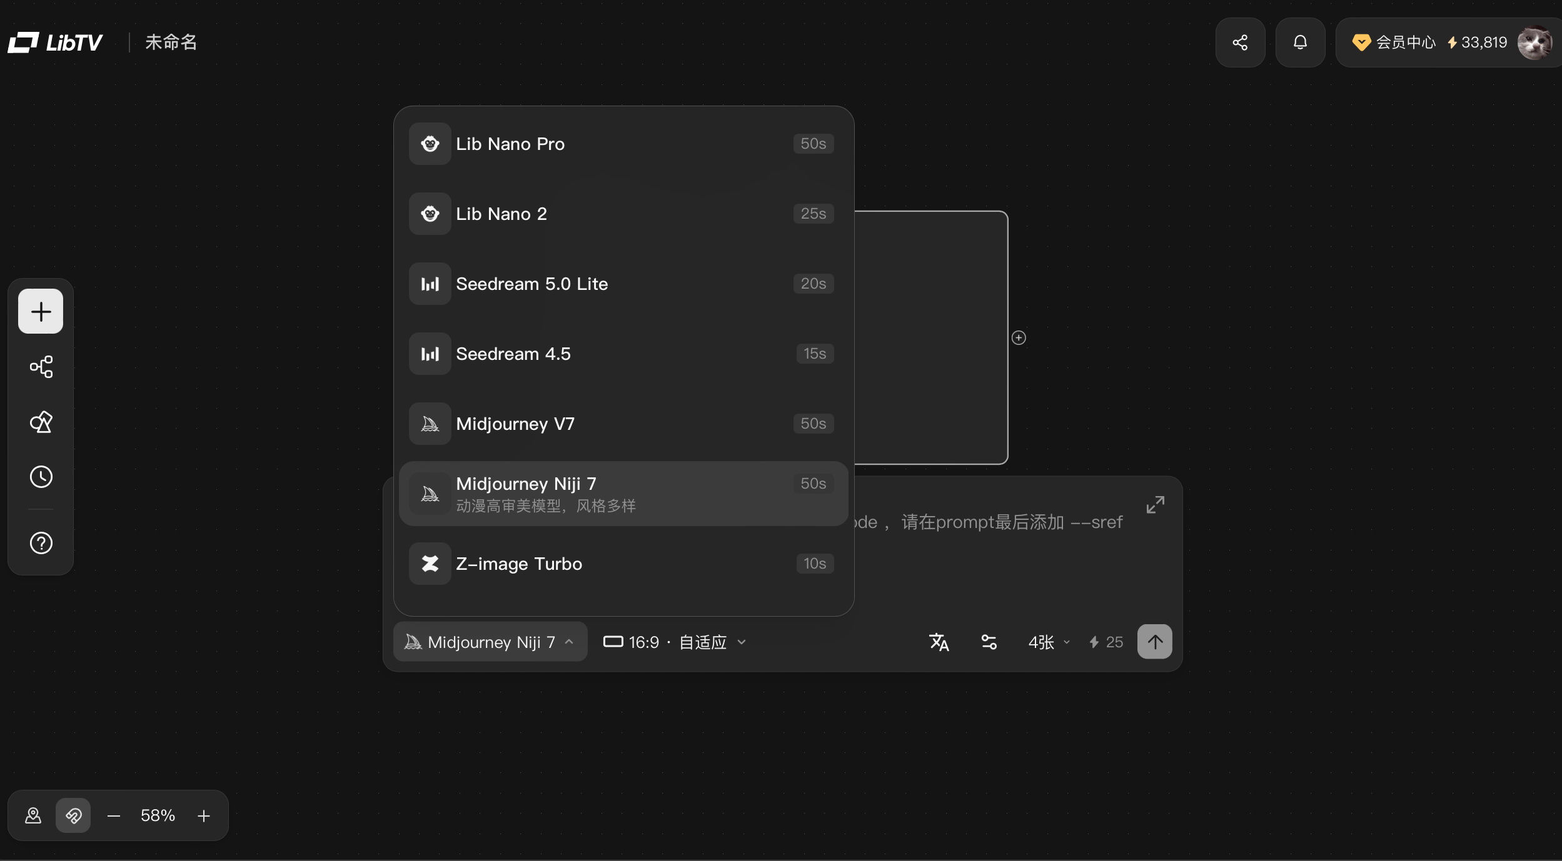
Task: Open the workflow nodes icon in sidebar
Action: 41,367
